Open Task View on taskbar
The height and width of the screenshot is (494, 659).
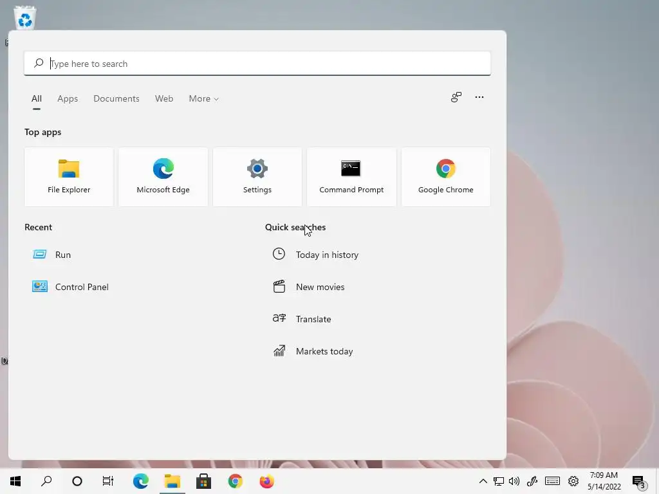click(x=108, y=481)
